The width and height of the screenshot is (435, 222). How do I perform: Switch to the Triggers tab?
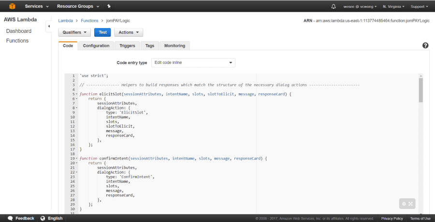[127, 46]
